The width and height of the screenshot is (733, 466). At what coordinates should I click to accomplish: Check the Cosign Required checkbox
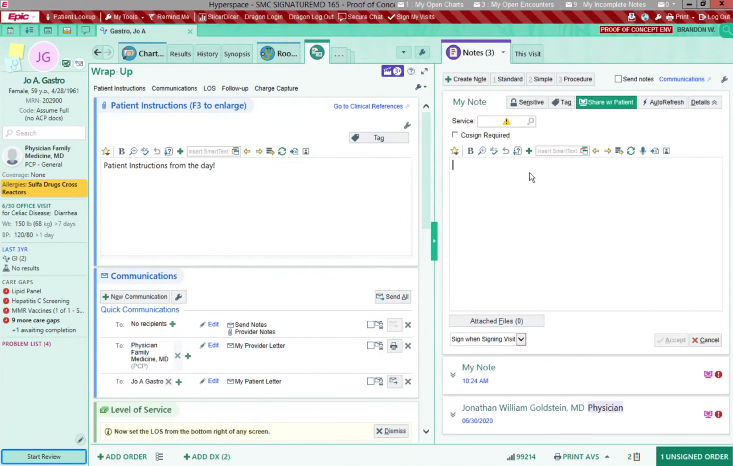pyautogui.click(x=455, y=135)
